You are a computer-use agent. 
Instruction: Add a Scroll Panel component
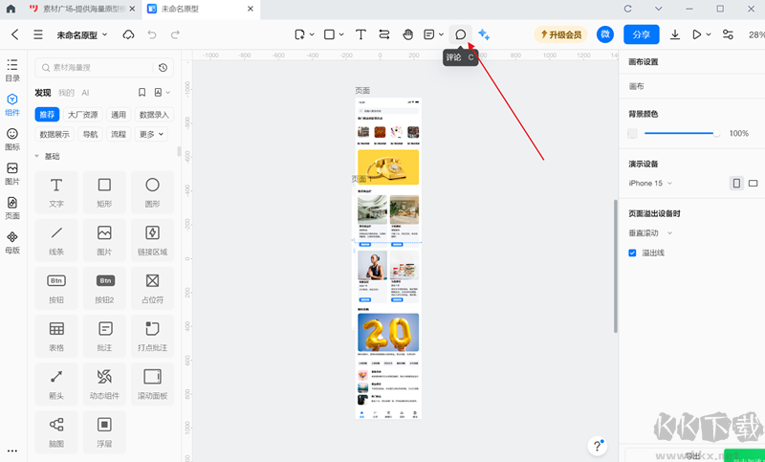tap(152, 382)
